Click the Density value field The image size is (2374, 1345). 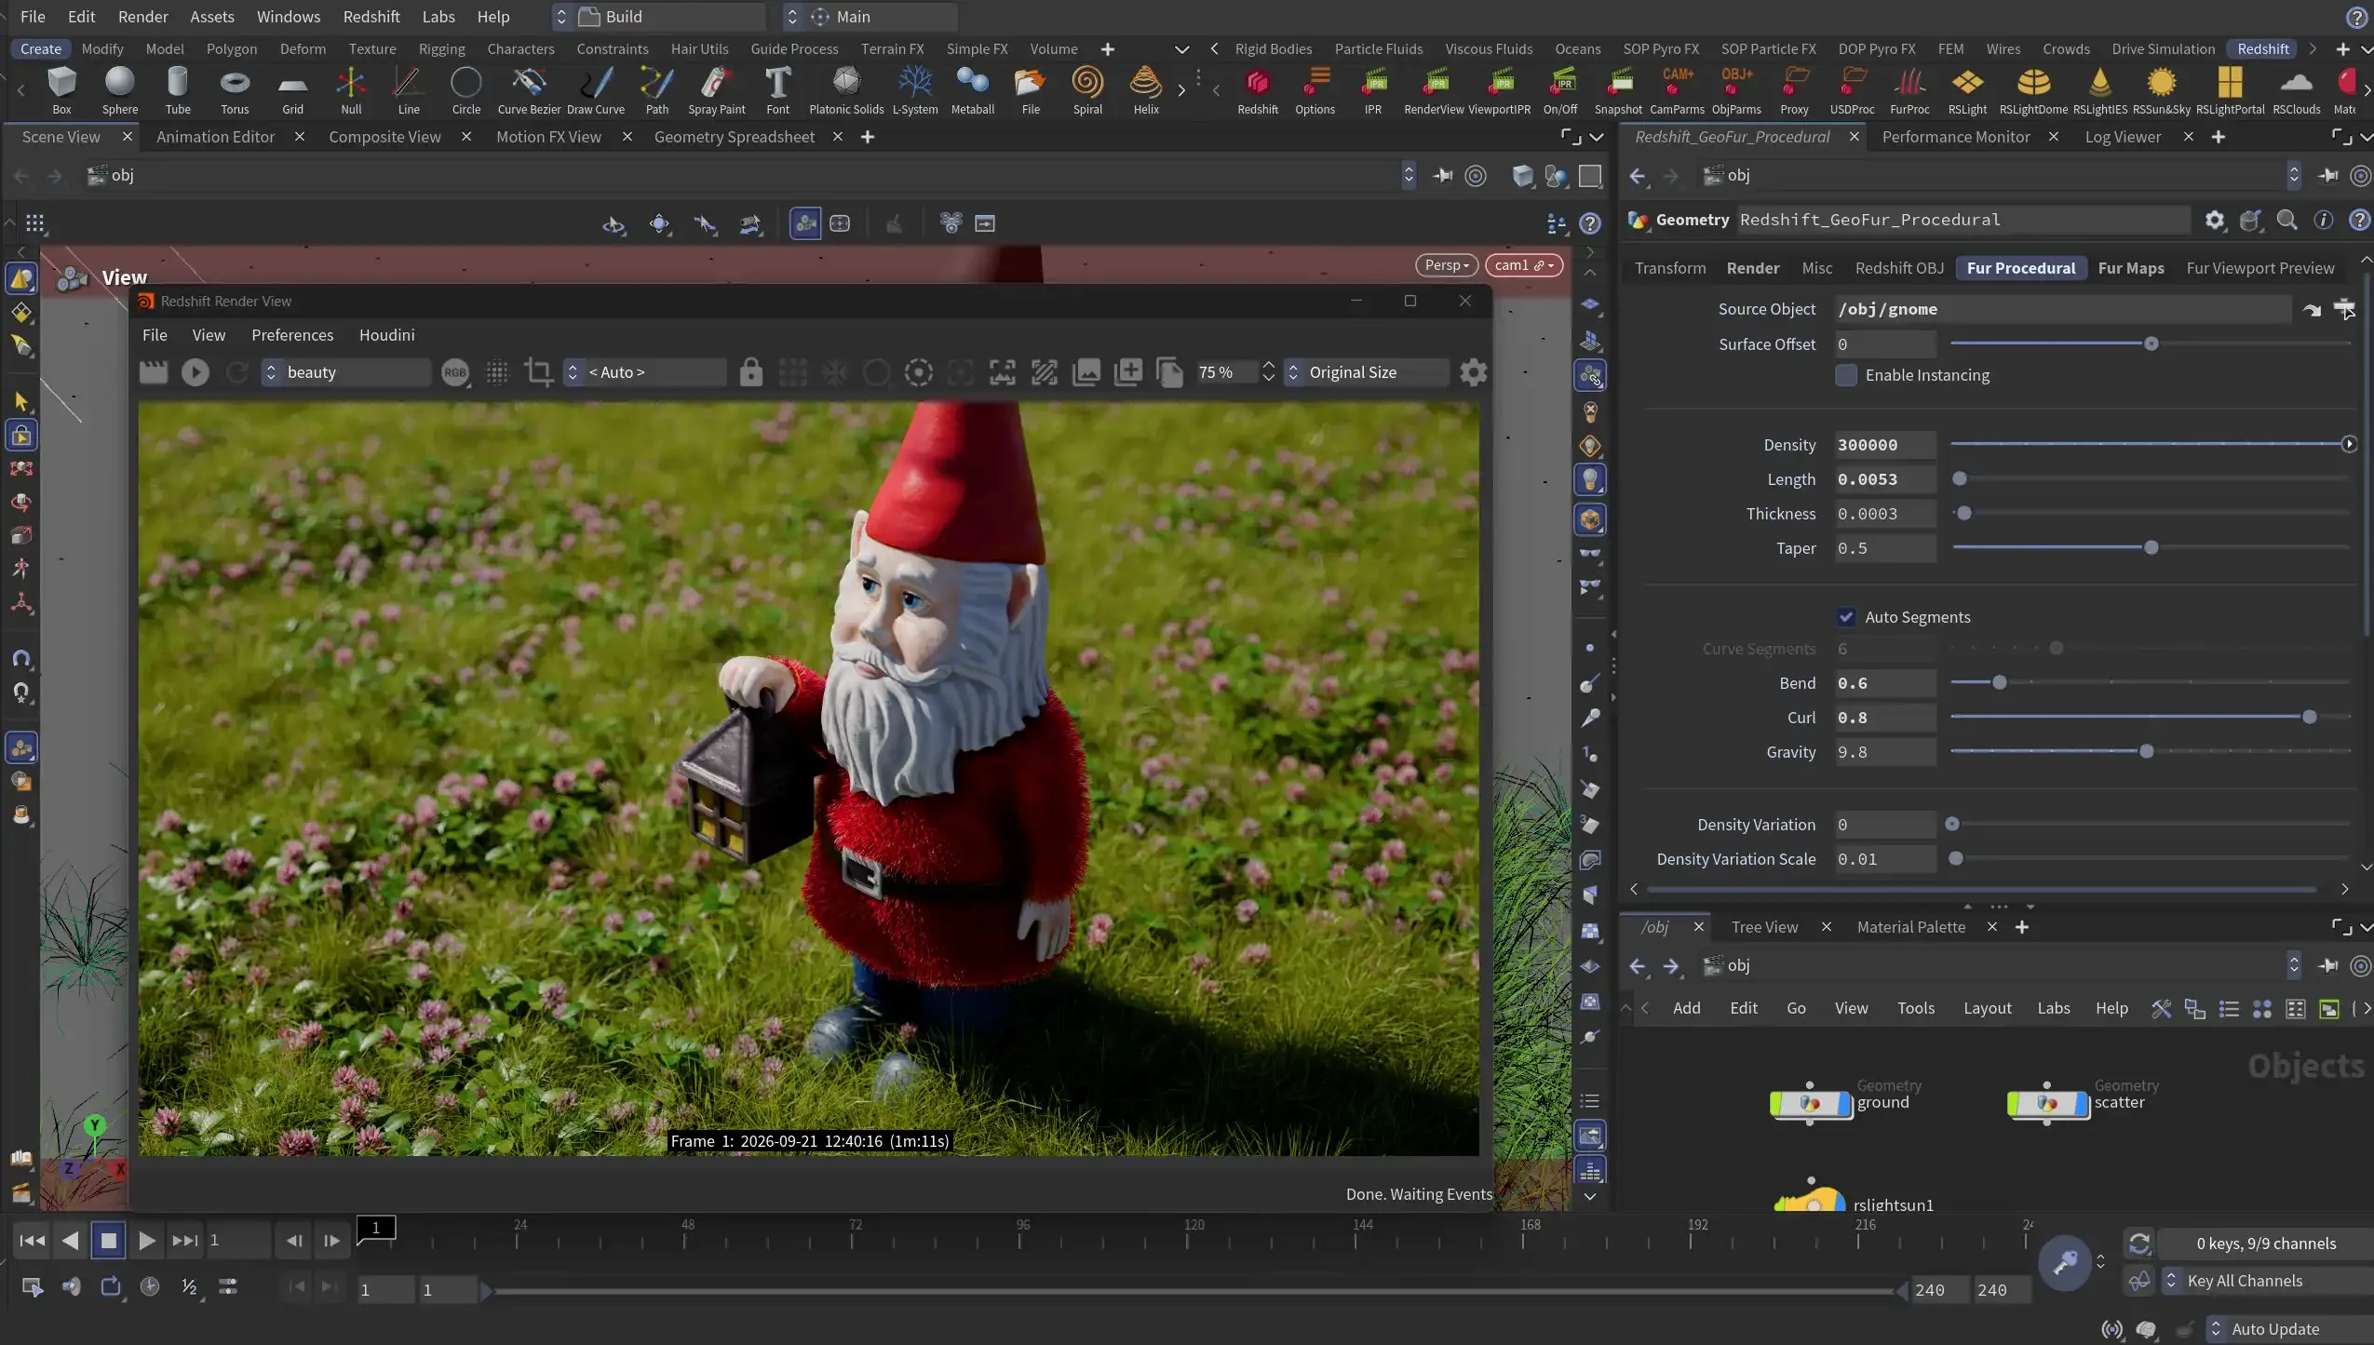coord(1885,445)
